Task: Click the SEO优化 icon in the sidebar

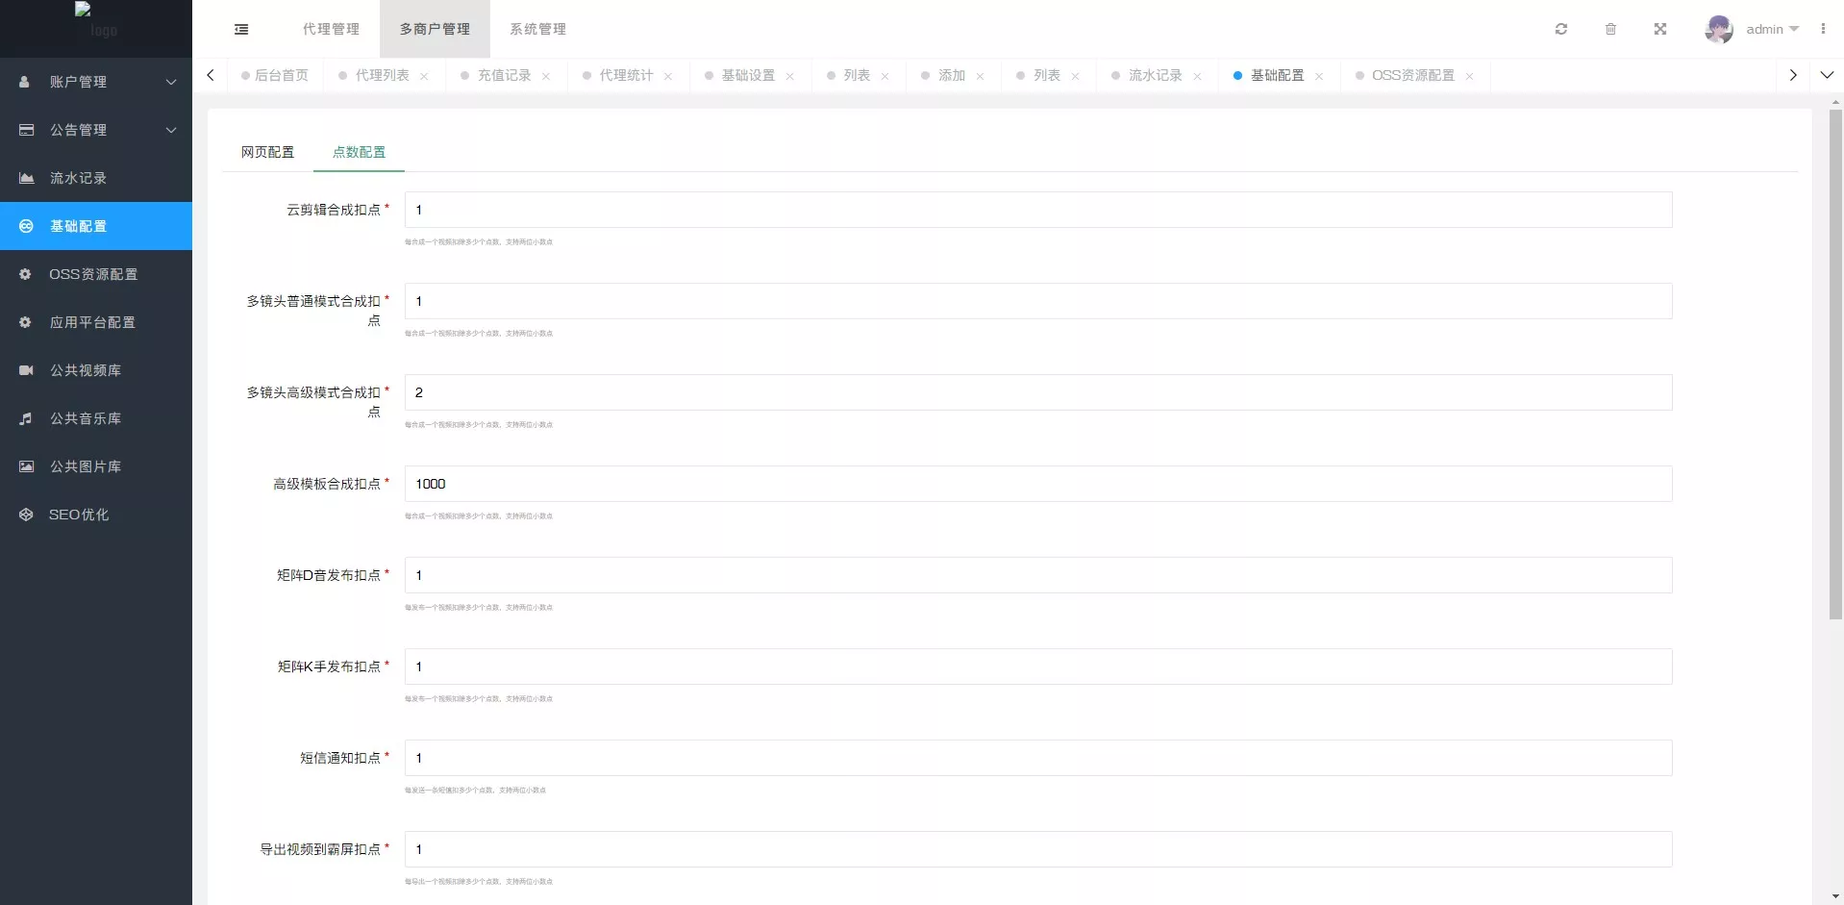Action: pos(25,515)
